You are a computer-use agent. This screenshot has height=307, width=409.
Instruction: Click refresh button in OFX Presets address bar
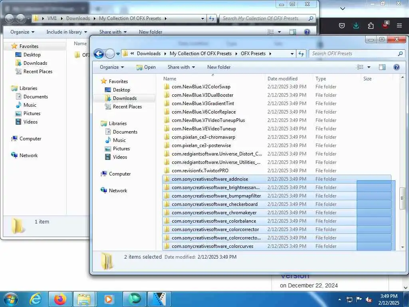click(301, 54)
